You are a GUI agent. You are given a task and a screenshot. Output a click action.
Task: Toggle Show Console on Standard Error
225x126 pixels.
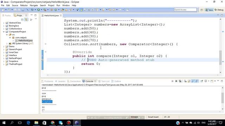(197, 81)
